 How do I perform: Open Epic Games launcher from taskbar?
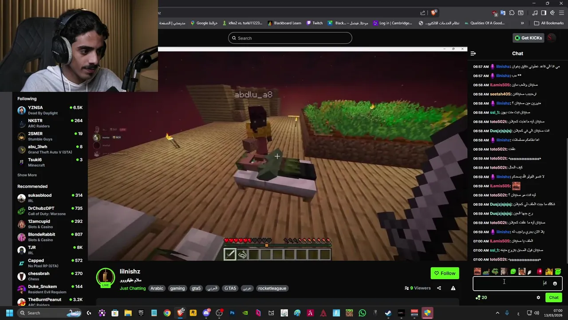coord(141,313)
